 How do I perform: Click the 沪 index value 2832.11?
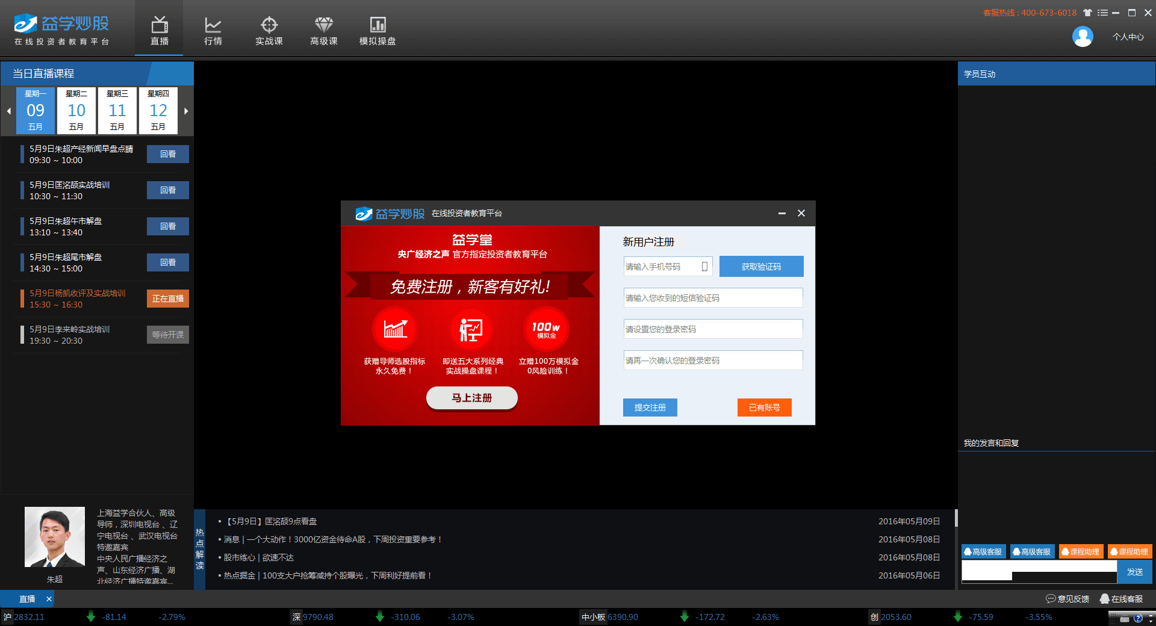click(x=29, y=617)
